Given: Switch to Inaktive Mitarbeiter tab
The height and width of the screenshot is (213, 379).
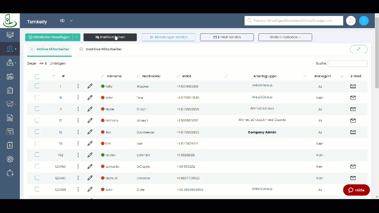Looking at the screenshot, I should click(100, 49).
